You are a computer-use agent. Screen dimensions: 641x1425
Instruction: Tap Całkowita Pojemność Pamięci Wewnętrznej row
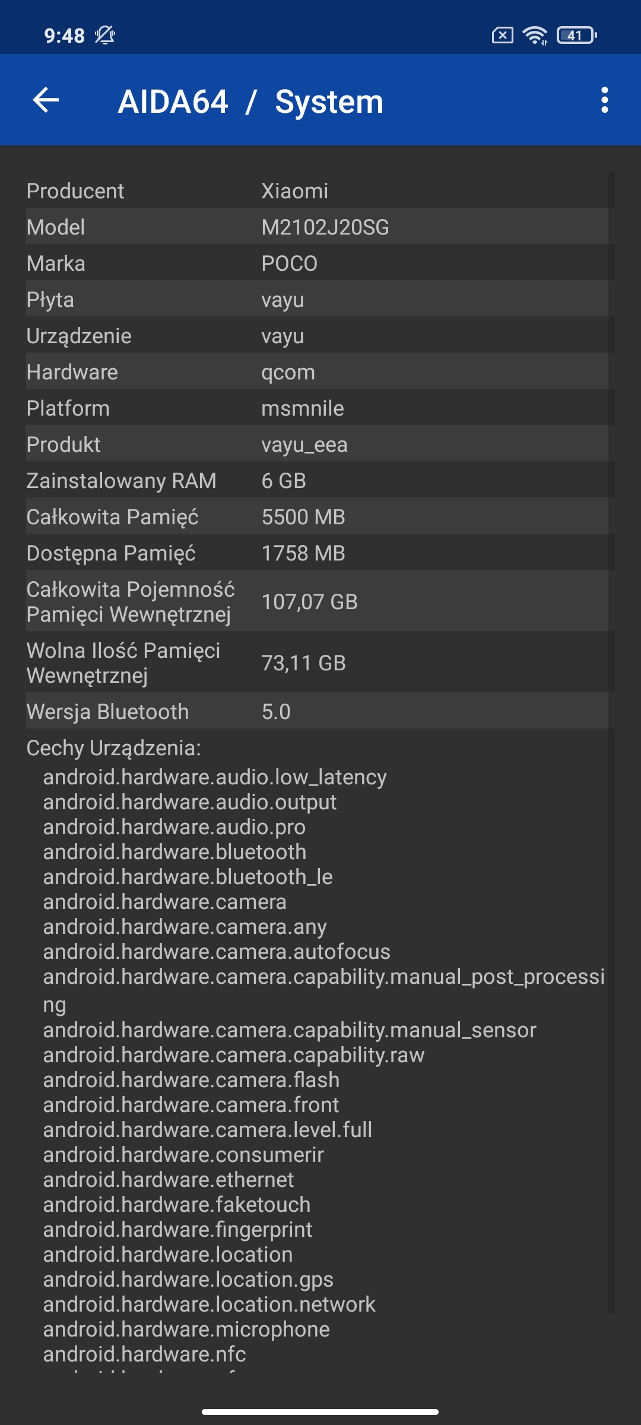click(317, 601)
